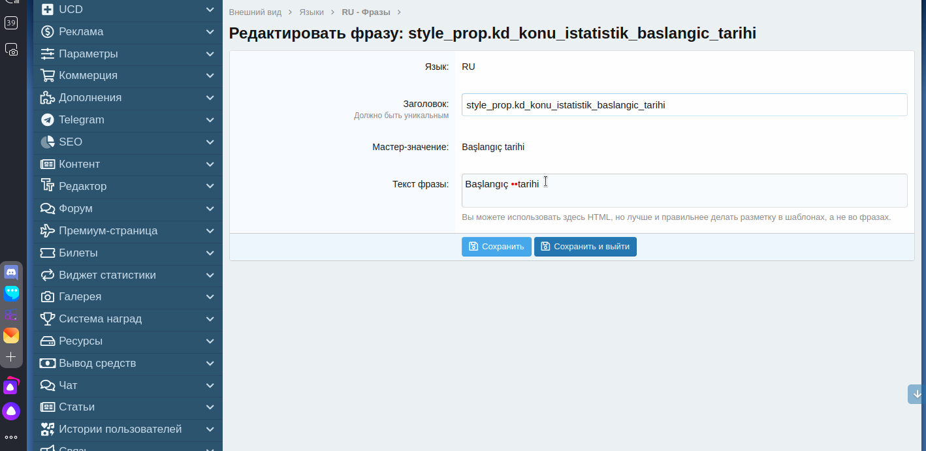Click the puzzle piece icon for Дополнения
The image size is (926, 451).
pos(48,98)
